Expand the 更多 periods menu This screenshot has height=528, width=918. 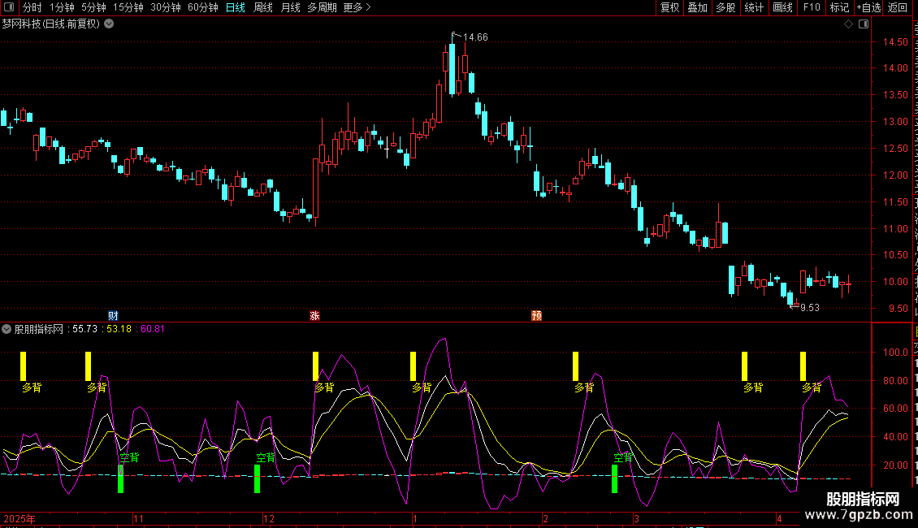click(357, 7)
